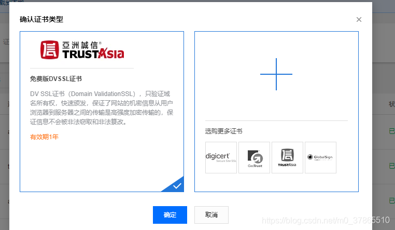
Task: Click the TrustAsia 亚洲诚信 logo
Action: pos(82,50)
